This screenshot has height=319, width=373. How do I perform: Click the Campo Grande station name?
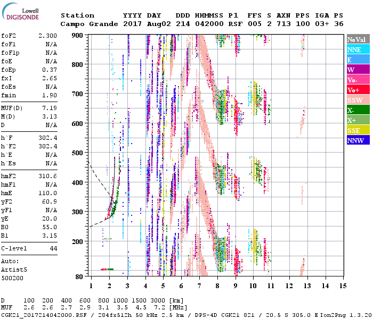(x=87, y=24)
